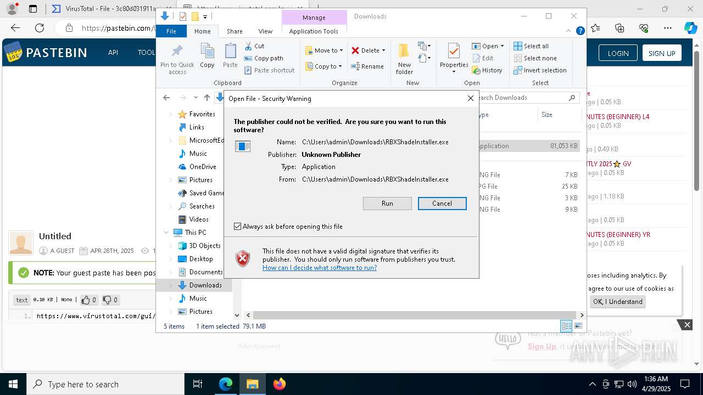Open Windows Start menu

pyautogui.click(x=13, y=384)
